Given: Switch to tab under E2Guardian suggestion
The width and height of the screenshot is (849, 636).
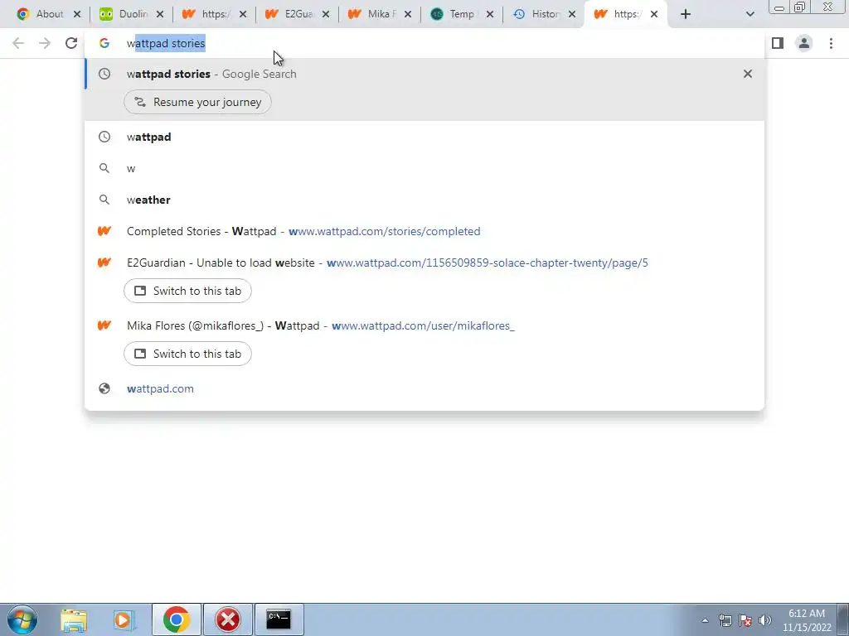Looking at the screenshot, I should tap(187, 291).
